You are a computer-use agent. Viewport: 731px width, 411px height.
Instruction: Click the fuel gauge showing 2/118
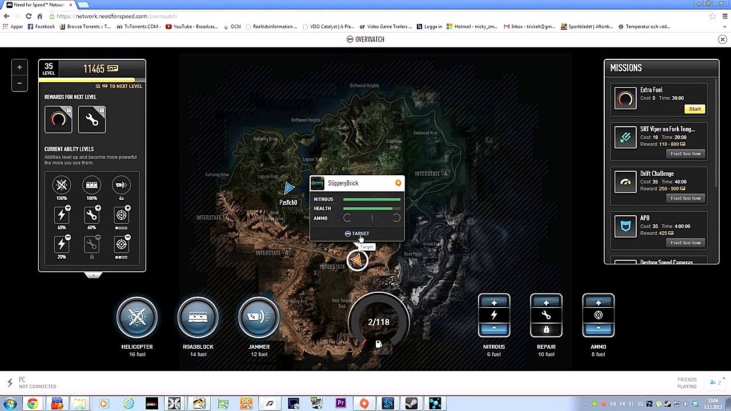(x=379, y=323)
